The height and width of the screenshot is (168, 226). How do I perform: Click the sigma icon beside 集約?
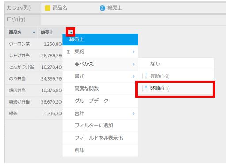(x=68, y=52)
